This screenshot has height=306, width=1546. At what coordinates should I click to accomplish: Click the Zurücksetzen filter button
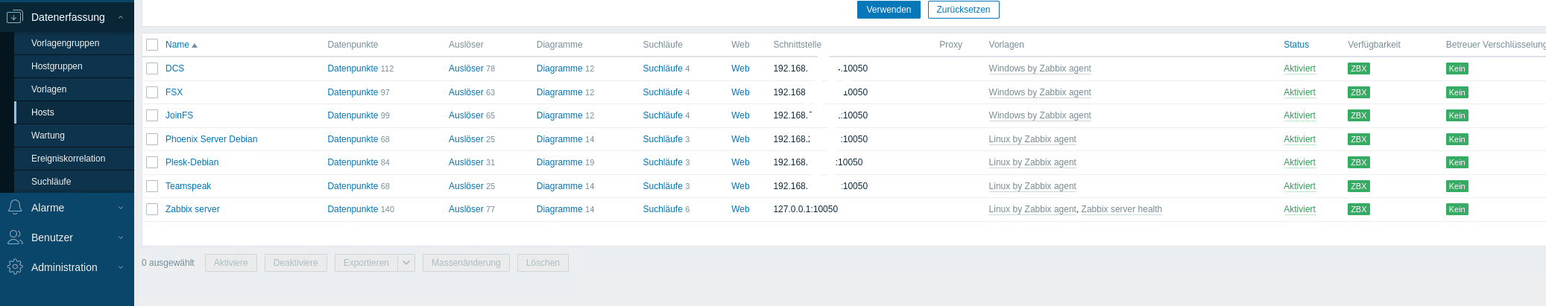pos(963,10)
